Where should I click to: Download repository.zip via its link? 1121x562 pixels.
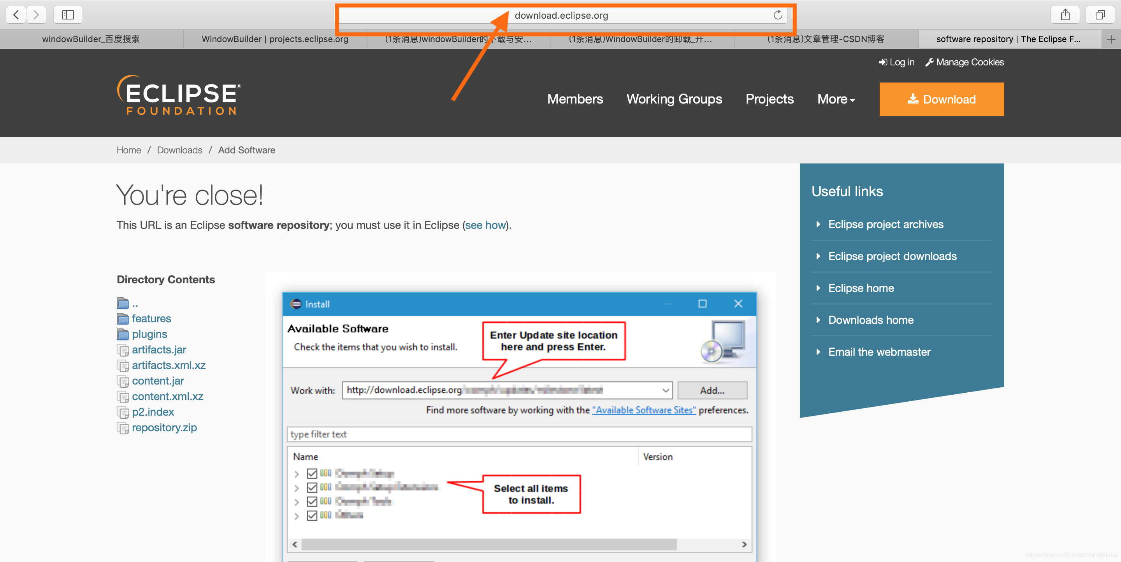tap(165, 428)
